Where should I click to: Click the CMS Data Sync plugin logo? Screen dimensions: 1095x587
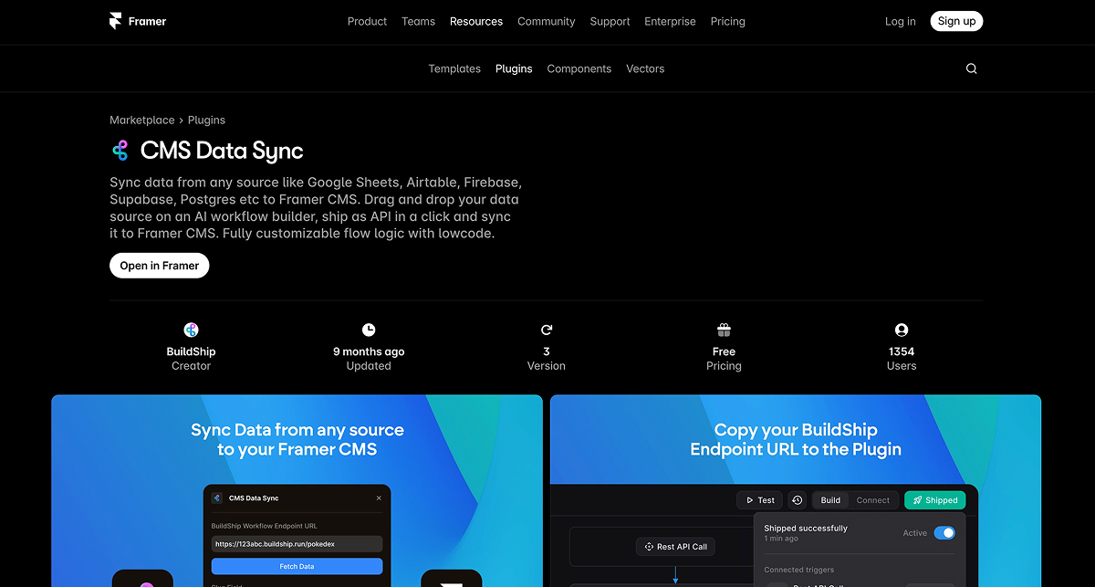tap(120, 151)
